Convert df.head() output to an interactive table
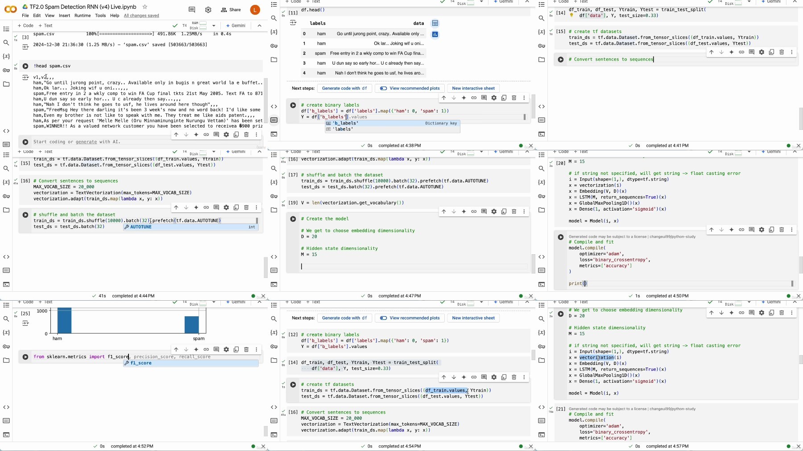The height and width of the screenshot is (451, 803). point(435,23)
